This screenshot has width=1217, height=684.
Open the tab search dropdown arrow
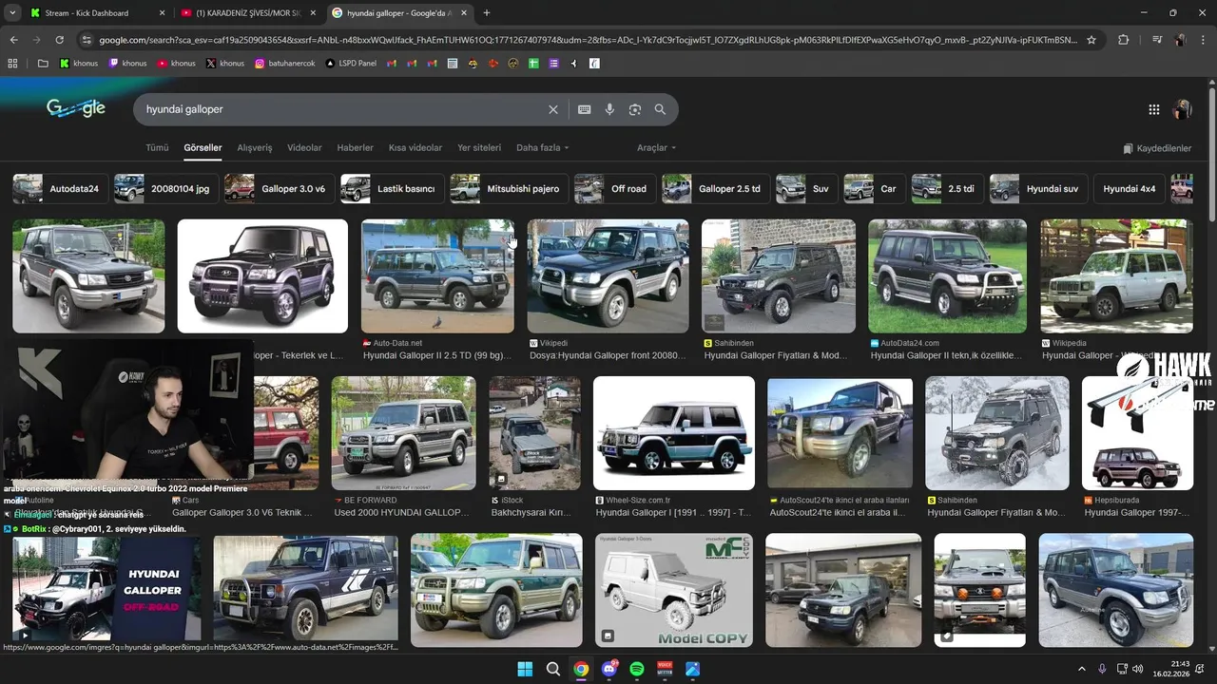tap(12, 13)
